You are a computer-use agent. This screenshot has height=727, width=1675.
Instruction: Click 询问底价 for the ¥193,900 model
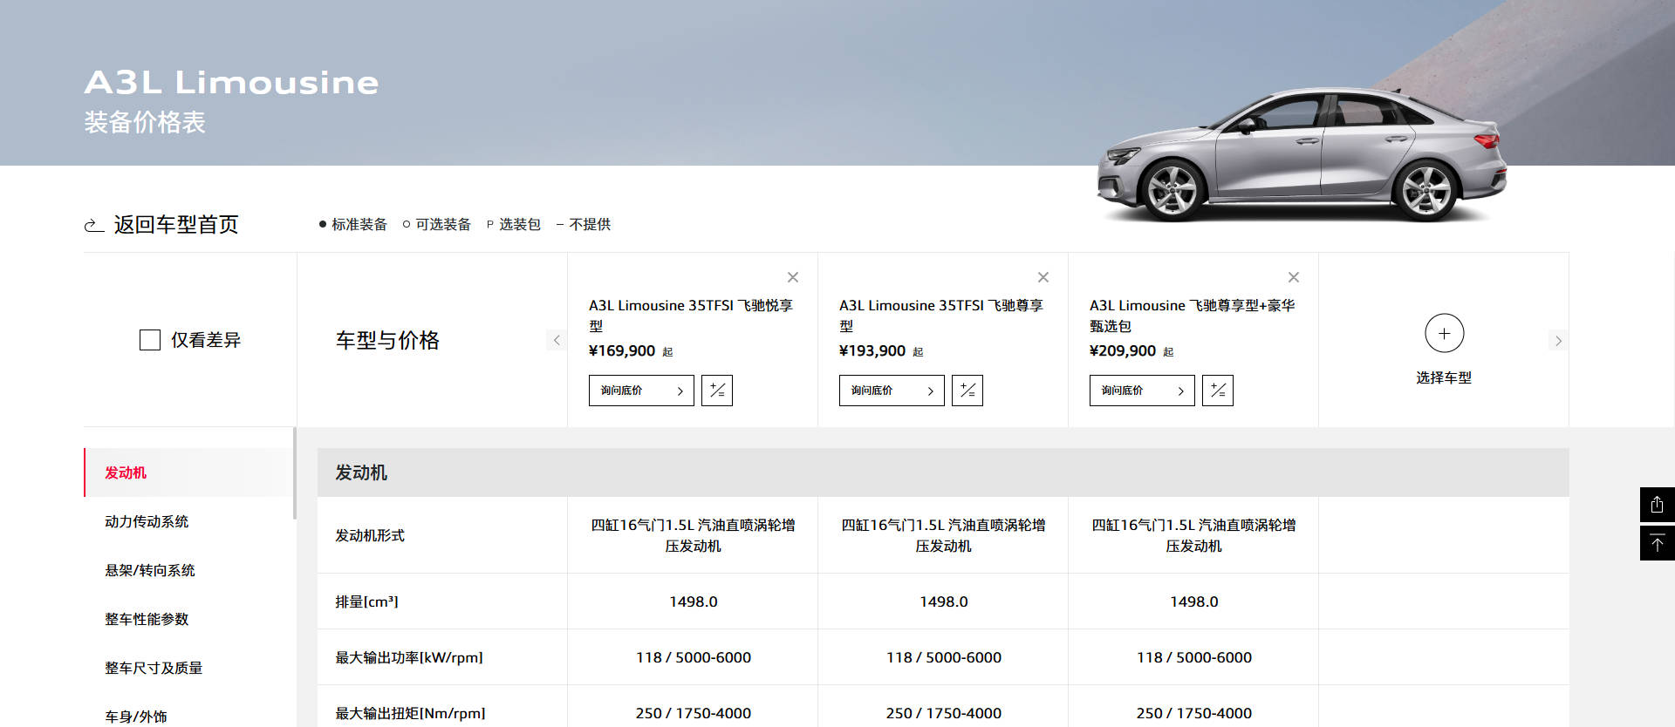click(x=892, y=391)
